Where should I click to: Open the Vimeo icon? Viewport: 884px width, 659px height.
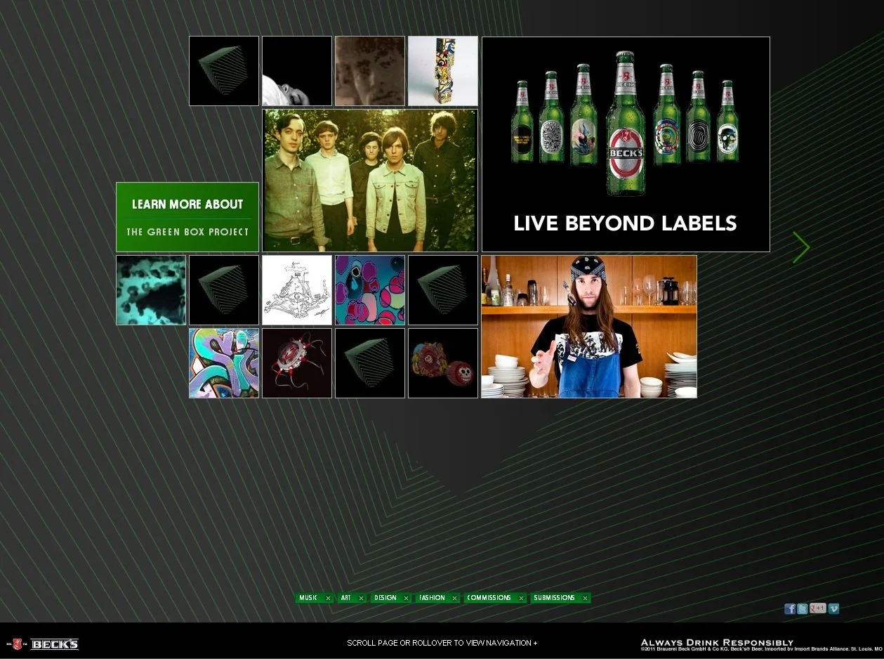pos(834,609)
